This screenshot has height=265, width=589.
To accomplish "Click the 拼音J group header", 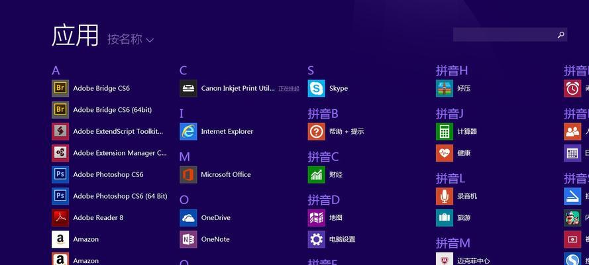I will pyautogui.click(x=450, y=114).
